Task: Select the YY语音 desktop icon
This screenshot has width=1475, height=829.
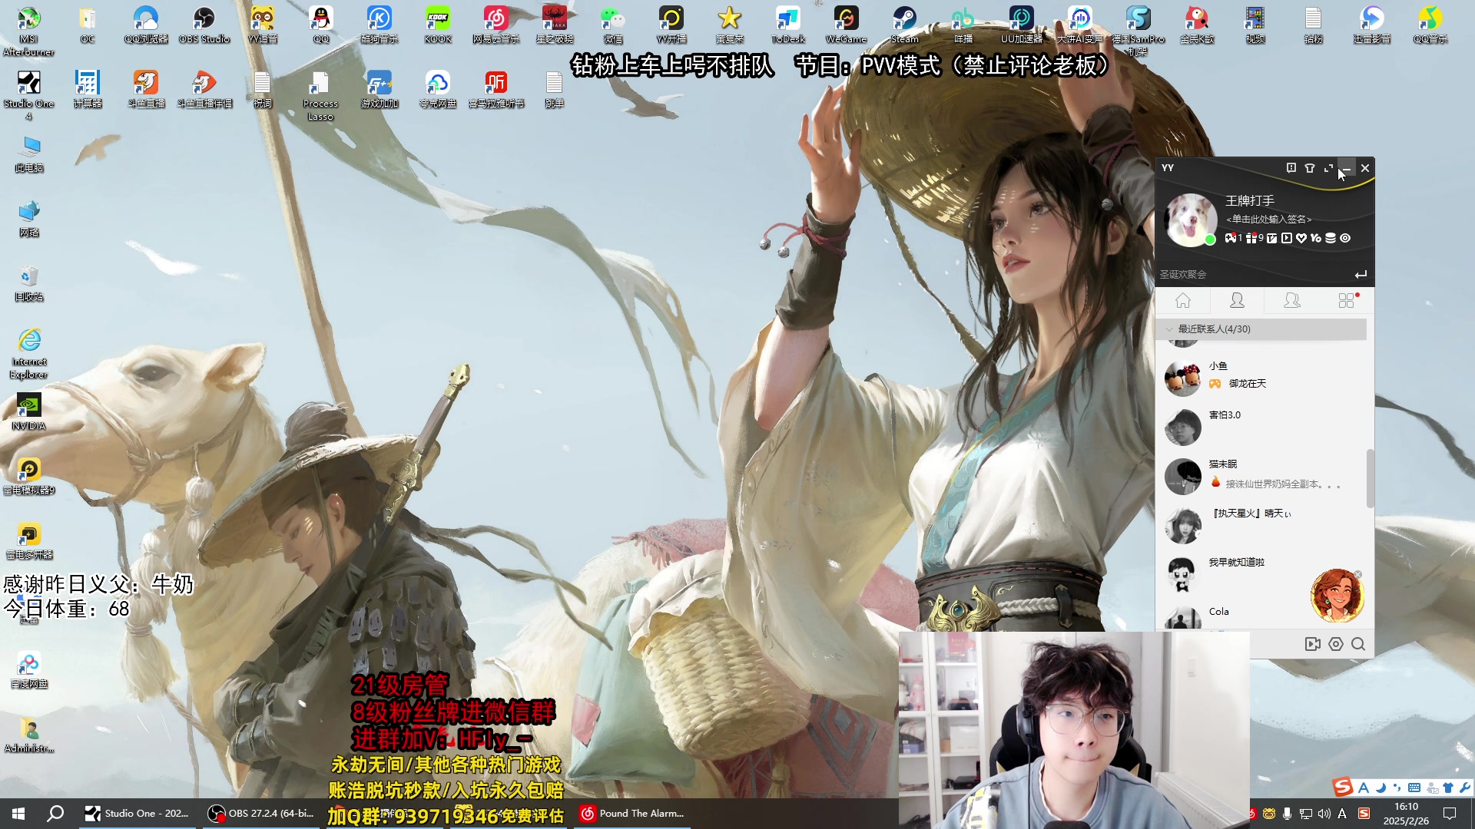Action: pyautogui.click(x=263, y=25)
